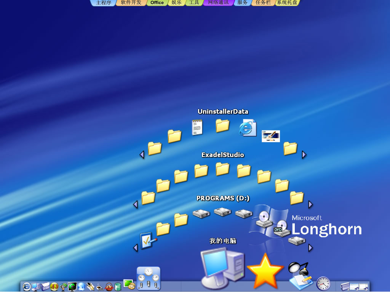Viewport: 390px width, 292px height.
Task: Open the PROGRAMS (D:) hard drive icon
Action: tap(222, 212)
